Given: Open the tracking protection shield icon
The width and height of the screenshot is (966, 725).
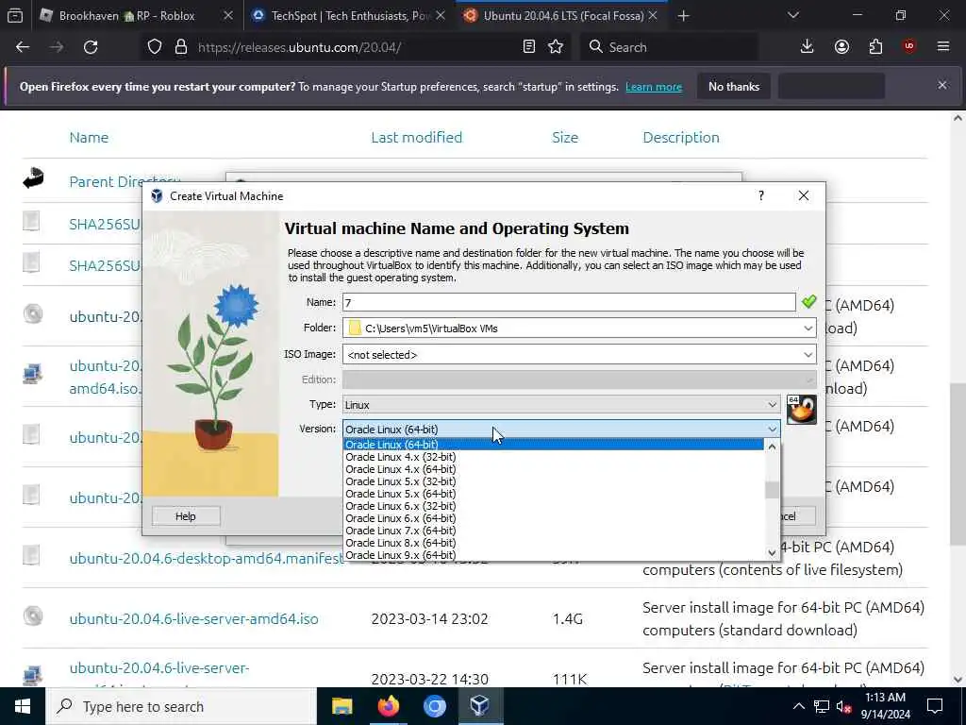Looking at the screenshot, I should (x=155, y=47).
